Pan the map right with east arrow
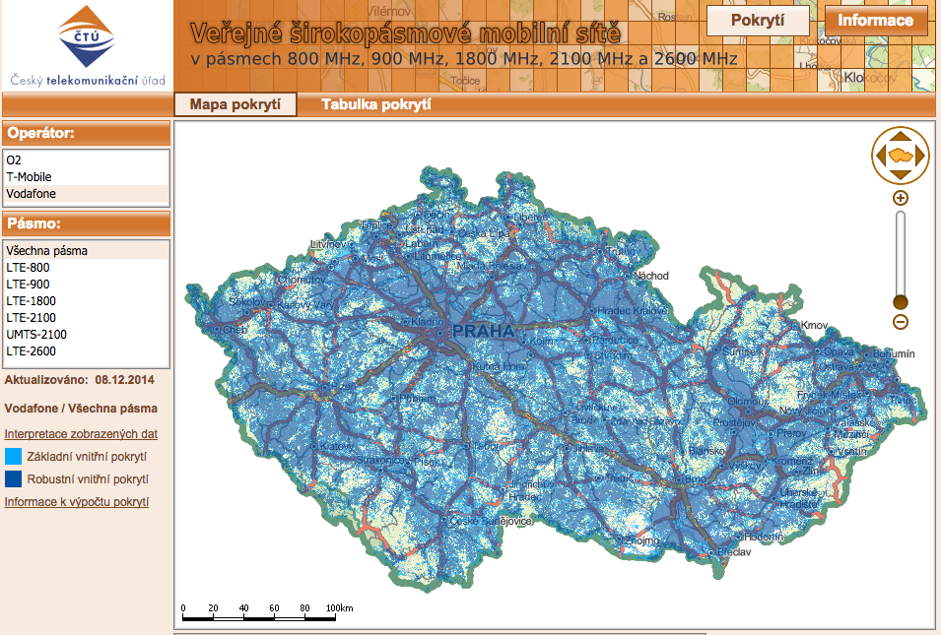Screen dimensions: 941x635 tap(920, 156)
